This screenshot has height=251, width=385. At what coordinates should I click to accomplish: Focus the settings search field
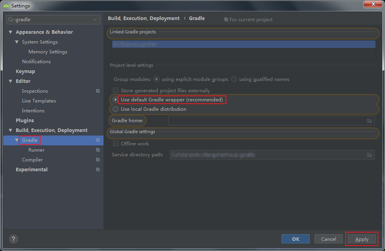pos(53,20)
